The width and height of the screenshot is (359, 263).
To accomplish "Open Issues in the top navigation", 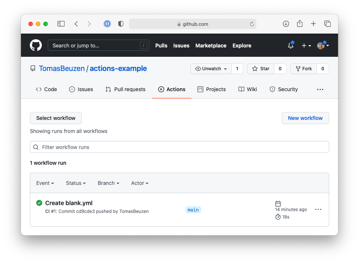I will (x=181, y=46).
